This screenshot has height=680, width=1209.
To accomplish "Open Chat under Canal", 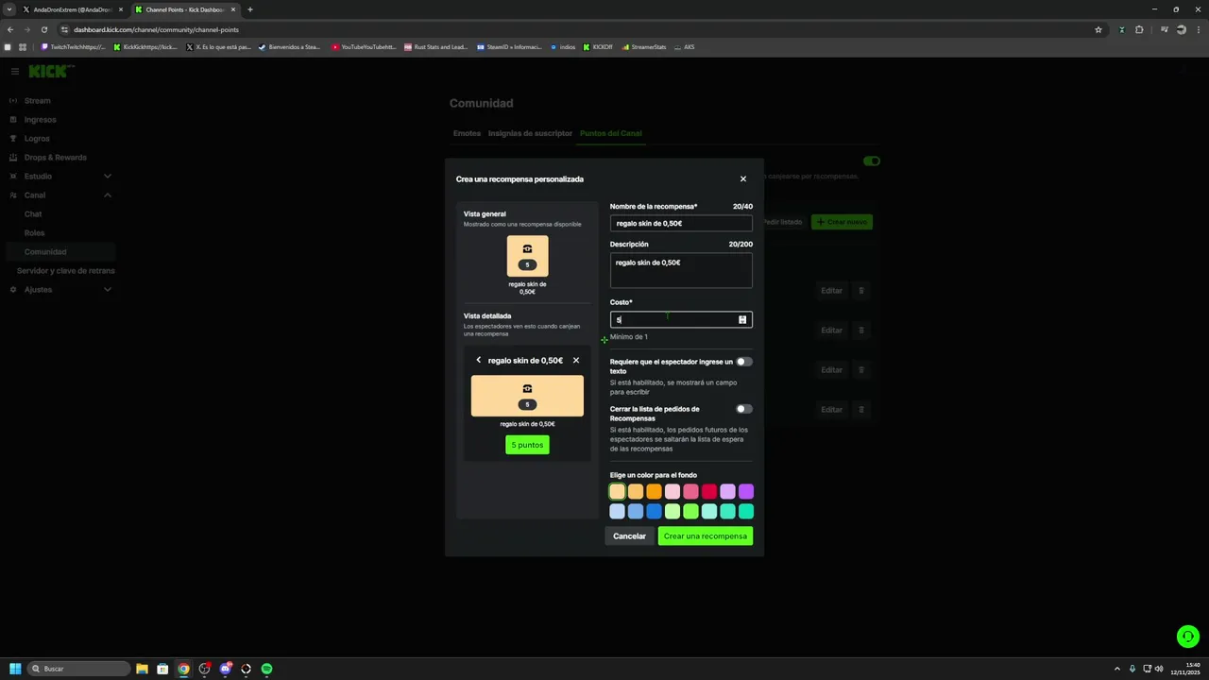I will coord(33,214).
